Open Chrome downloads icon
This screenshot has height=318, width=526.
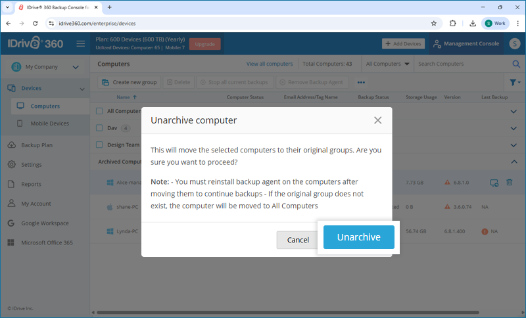pyautogui.click(x=472, y=24)
